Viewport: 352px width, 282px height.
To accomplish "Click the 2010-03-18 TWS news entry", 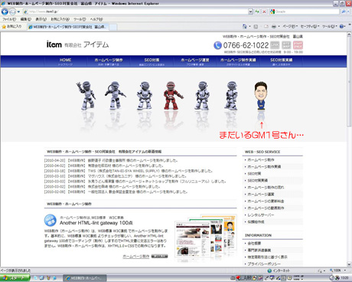I will pos(129,171).
